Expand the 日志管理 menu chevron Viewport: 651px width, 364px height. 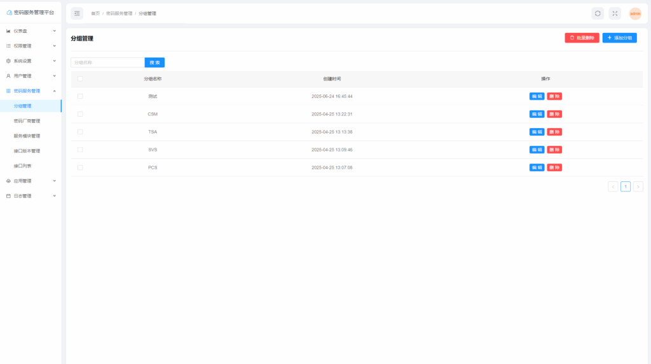click(54, 196)
